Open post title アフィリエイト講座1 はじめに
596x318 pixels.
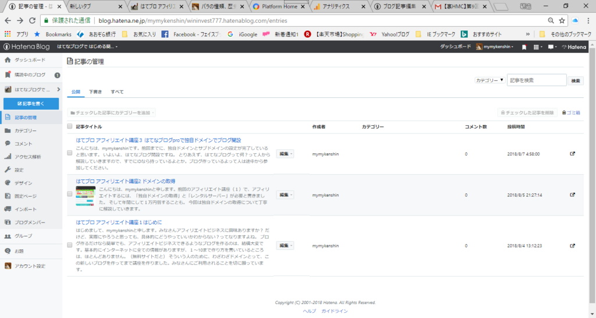click(x=119, y=222)
